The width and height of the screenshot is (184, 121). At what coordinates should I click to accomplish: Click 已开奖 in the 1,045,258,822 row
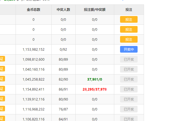click(x=129, y=79)
